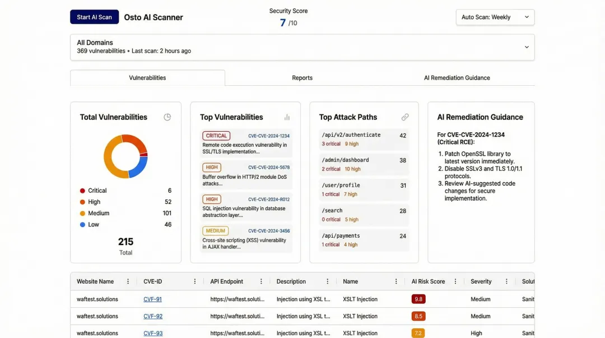Screen dimensions: 605x338
Task: Toggle the Critical legend item in the chart
Action: (97, 190)
